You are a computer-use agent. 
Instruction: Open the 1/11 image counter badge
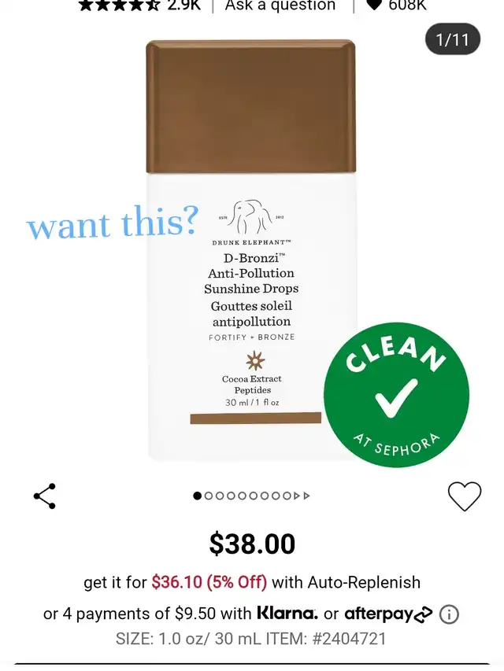pos(453,39)
